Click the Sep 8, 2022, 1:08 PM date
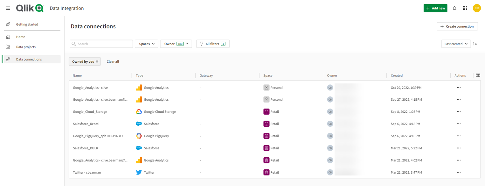The image size is (485, 186). pyautogui.click(x=405, y=112)
